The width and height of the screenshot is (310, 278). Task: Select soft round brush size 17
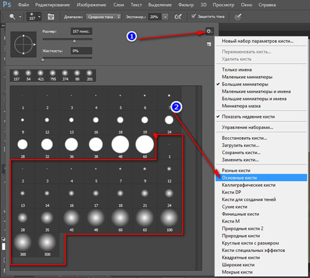coord(96,197)
